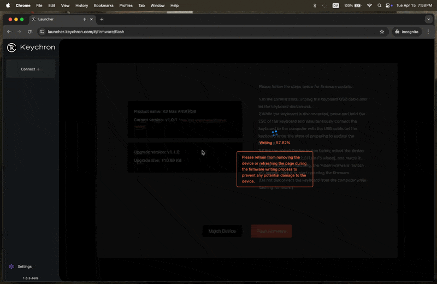Screen dimensions: 437x284
Task: Reload the page with the refresh icon
Action: pyautogui.click(x=29, y=32)
